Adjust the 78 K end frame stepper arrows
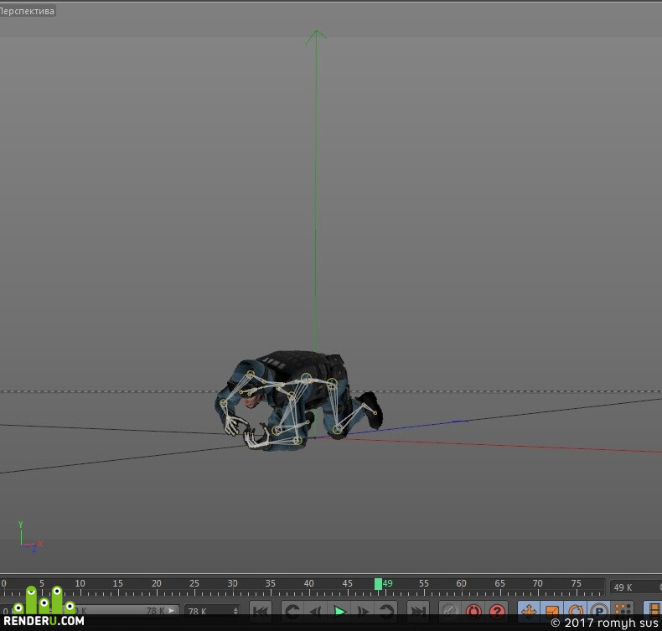 235,611
